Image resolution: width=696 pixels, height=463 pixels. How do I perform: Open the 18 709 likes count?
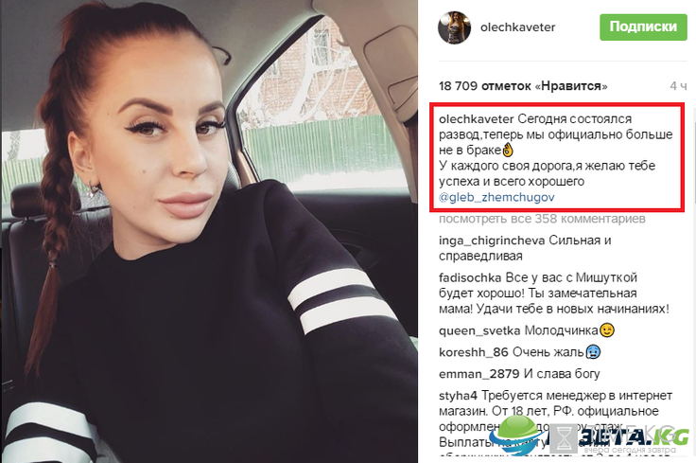click(523, 86)
